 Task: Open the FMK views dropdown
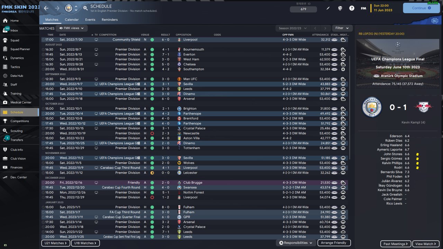coord(72,28)
